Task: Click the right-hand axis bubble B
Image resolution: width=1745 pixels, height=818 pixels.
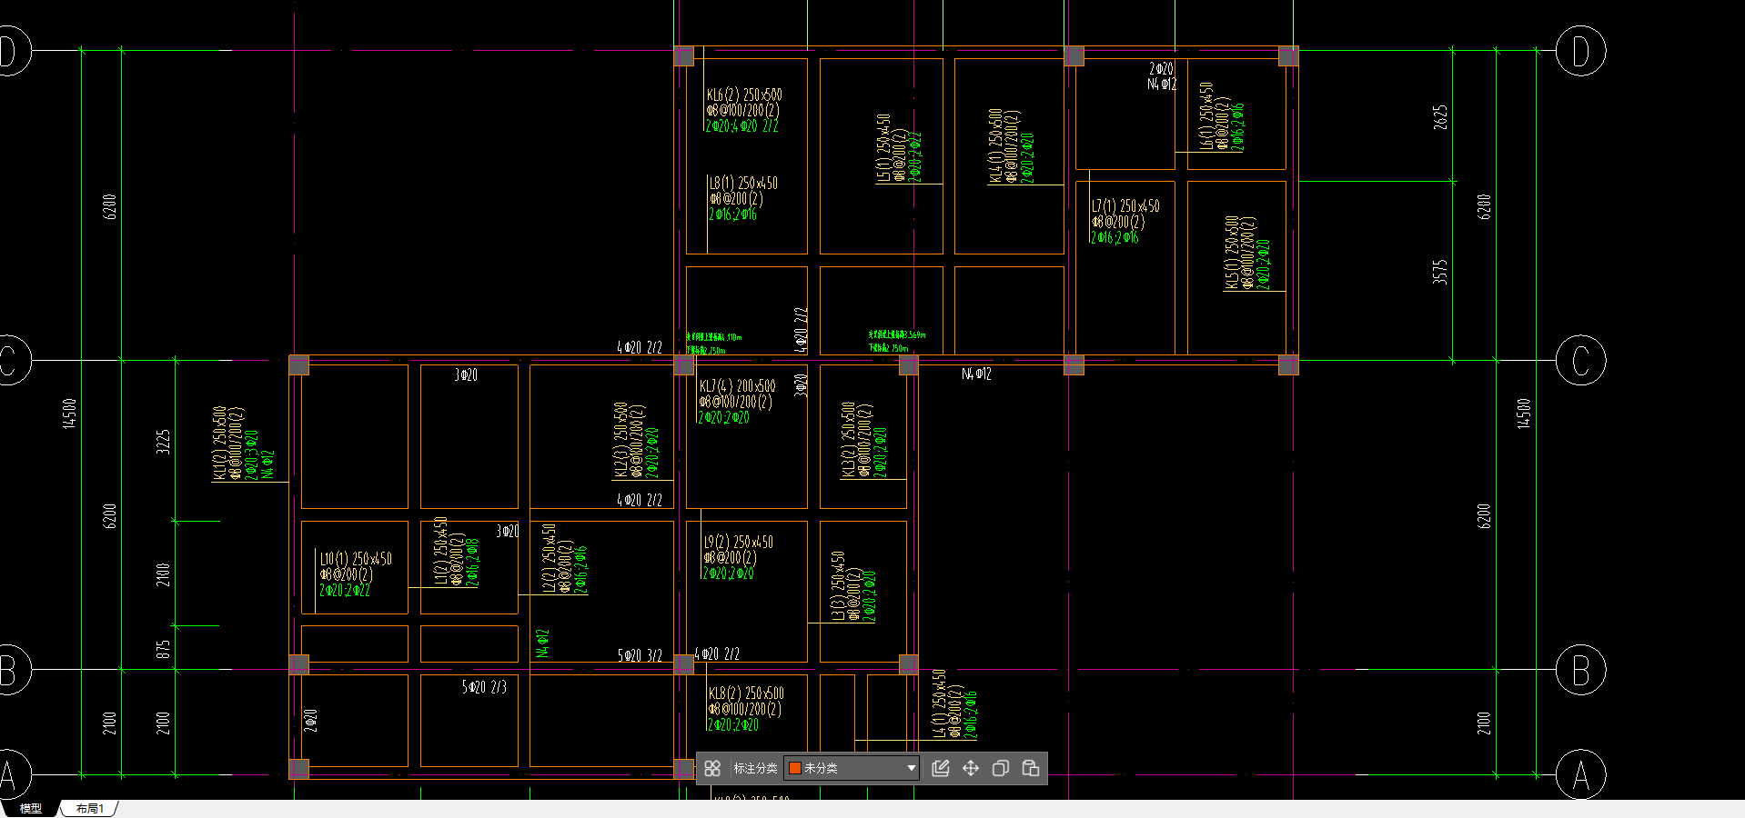Action: click(x=1580, y=670)
